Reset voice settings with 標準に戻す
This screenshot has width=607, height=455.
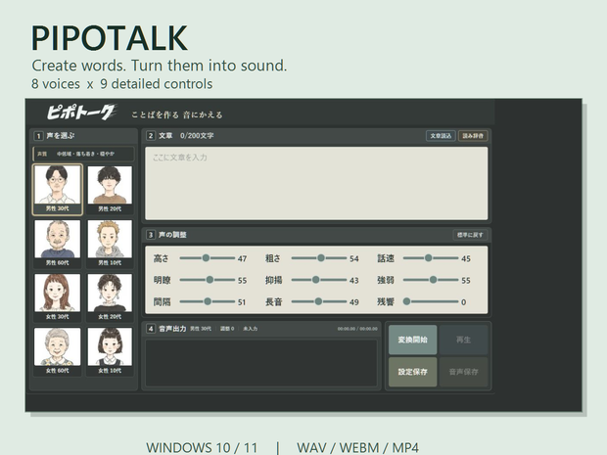[x=470, y=235]
